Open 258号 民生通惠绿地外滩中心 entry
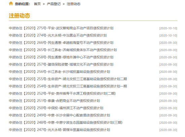The width and height of the screenshot is (185, 137). point(61,57)
